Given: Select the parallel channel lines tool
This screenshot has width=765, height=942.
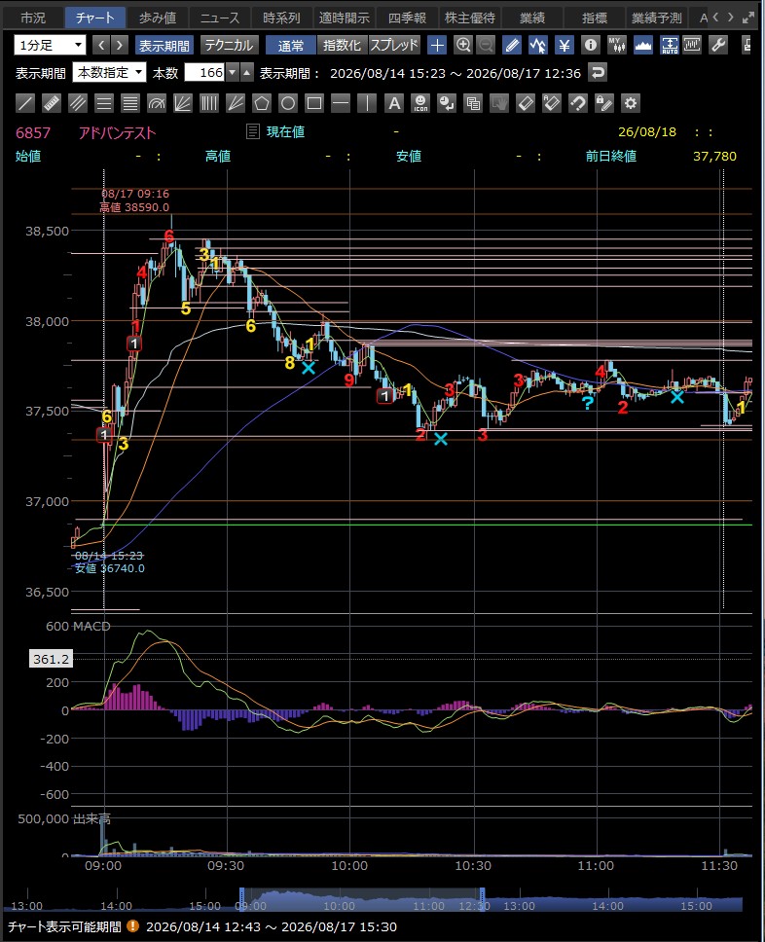Looking at the screenshot, I should 78,103.
